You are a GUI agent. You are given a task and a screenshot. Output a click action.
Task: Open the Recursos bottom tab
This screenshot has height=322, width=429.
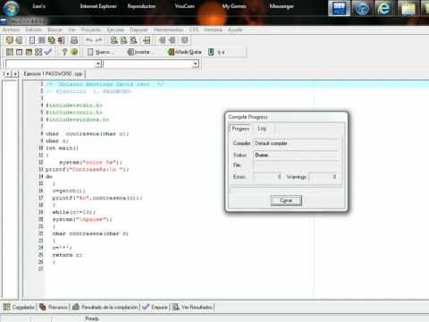click(54, 307)
